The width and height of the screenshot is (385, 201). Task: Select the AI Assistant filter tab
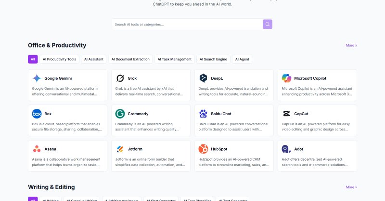point(94,59)
